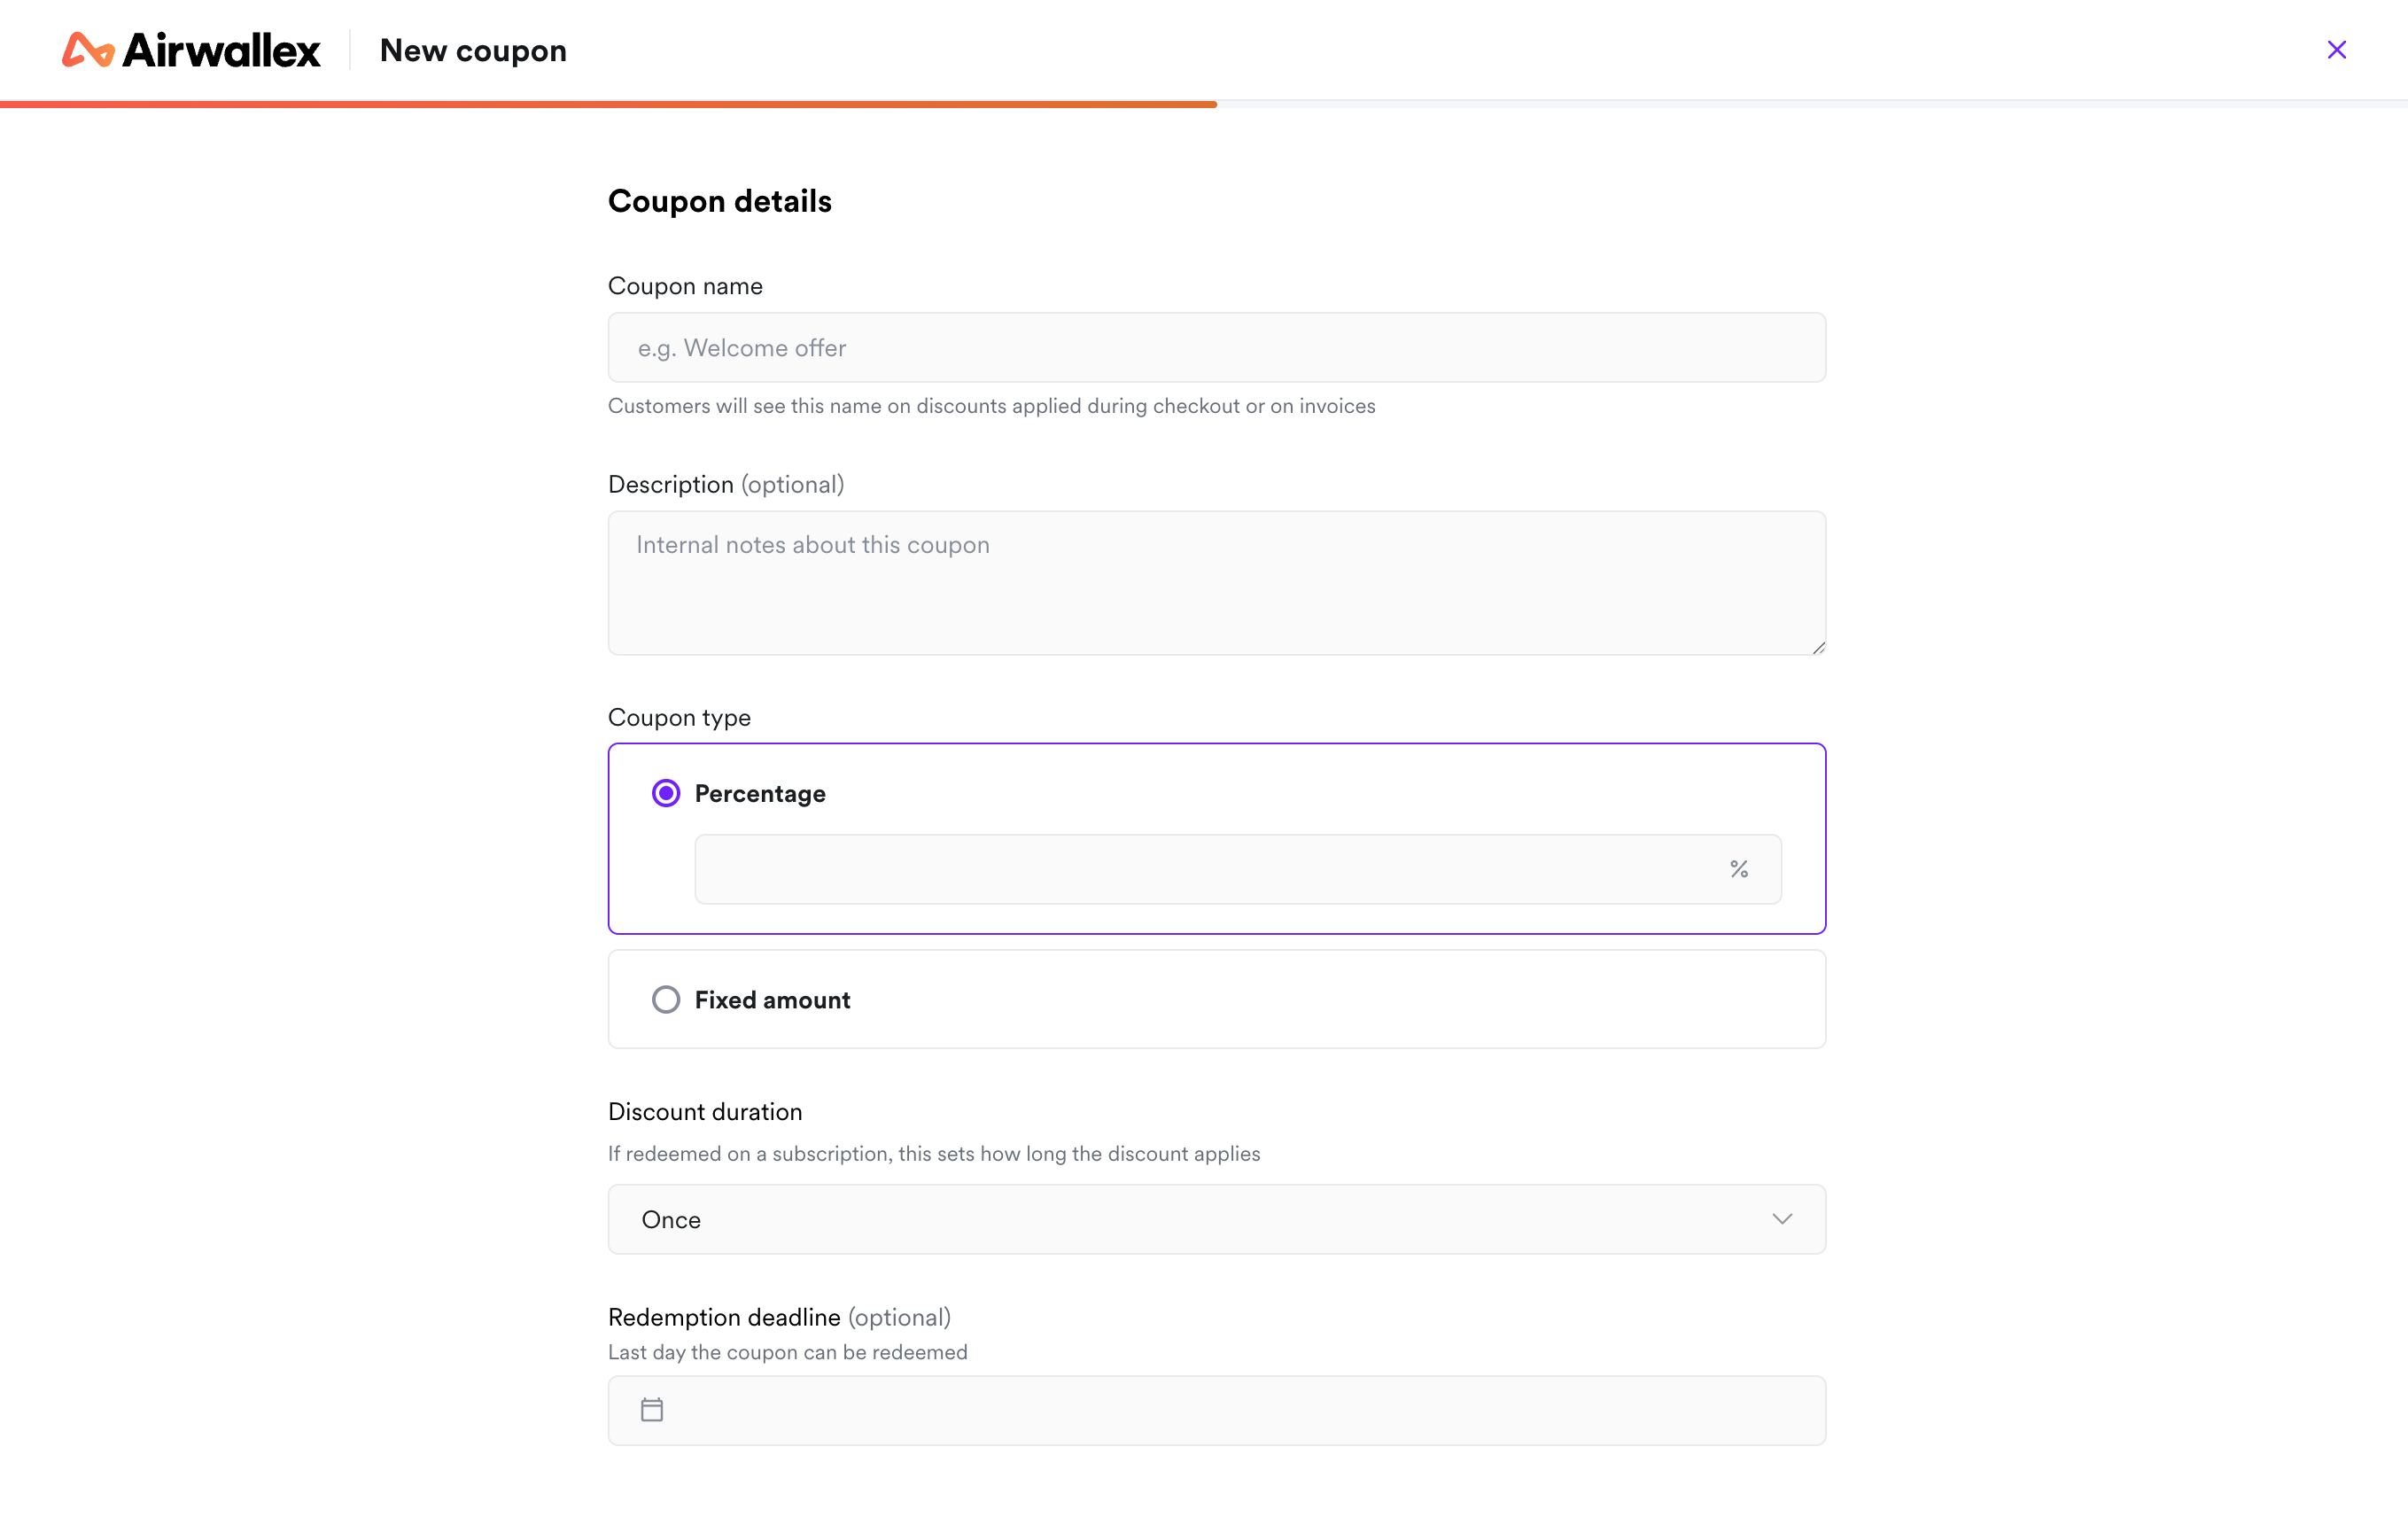Image resolution: width=2408 pixels, height=1517 pixels.
Task: Click the Discount duration label
Action: [x=704, y=1111]
